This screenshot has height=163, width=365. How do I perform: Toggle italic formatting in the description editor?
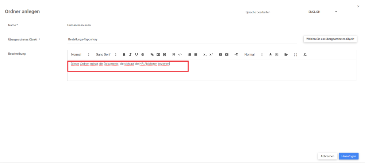(130, 55)
